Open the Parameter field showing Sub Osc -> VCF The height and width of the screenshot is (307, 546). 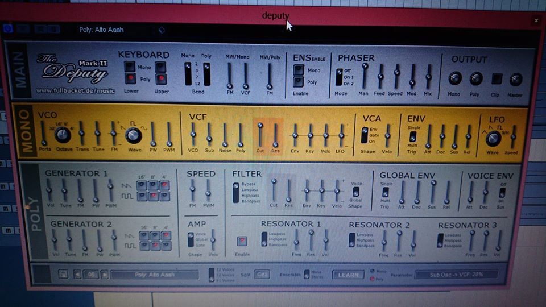456,275
